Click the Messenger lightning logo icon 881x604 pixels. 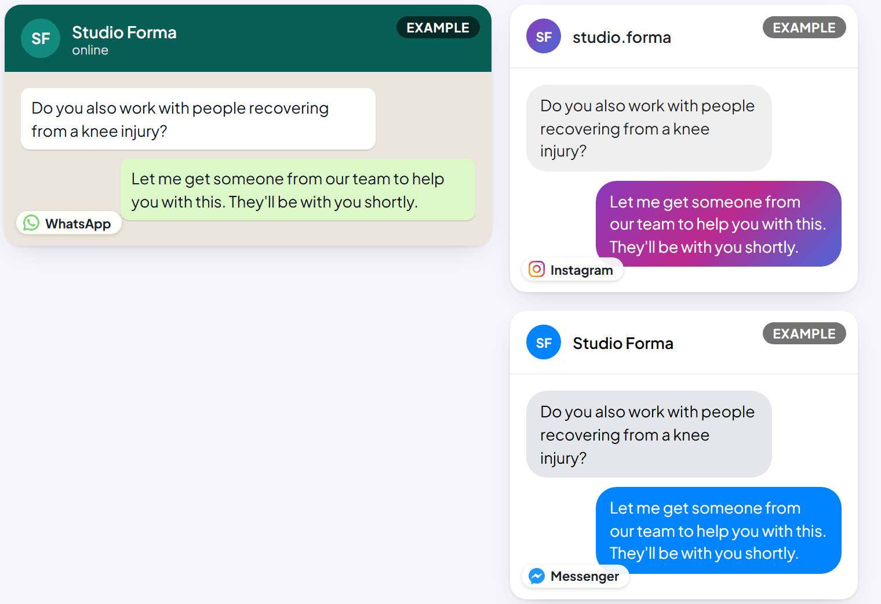[x=537, y=576]
